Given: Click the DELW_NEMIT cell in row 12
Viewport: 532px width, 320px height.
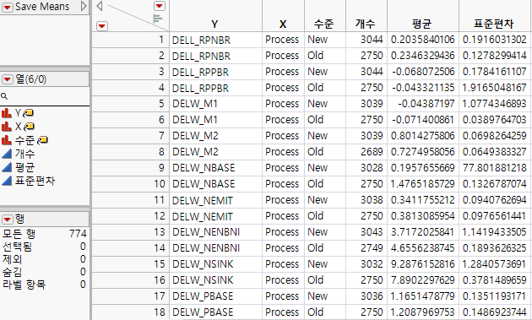Looking at the screenshot, I should (x=215, y=216).
